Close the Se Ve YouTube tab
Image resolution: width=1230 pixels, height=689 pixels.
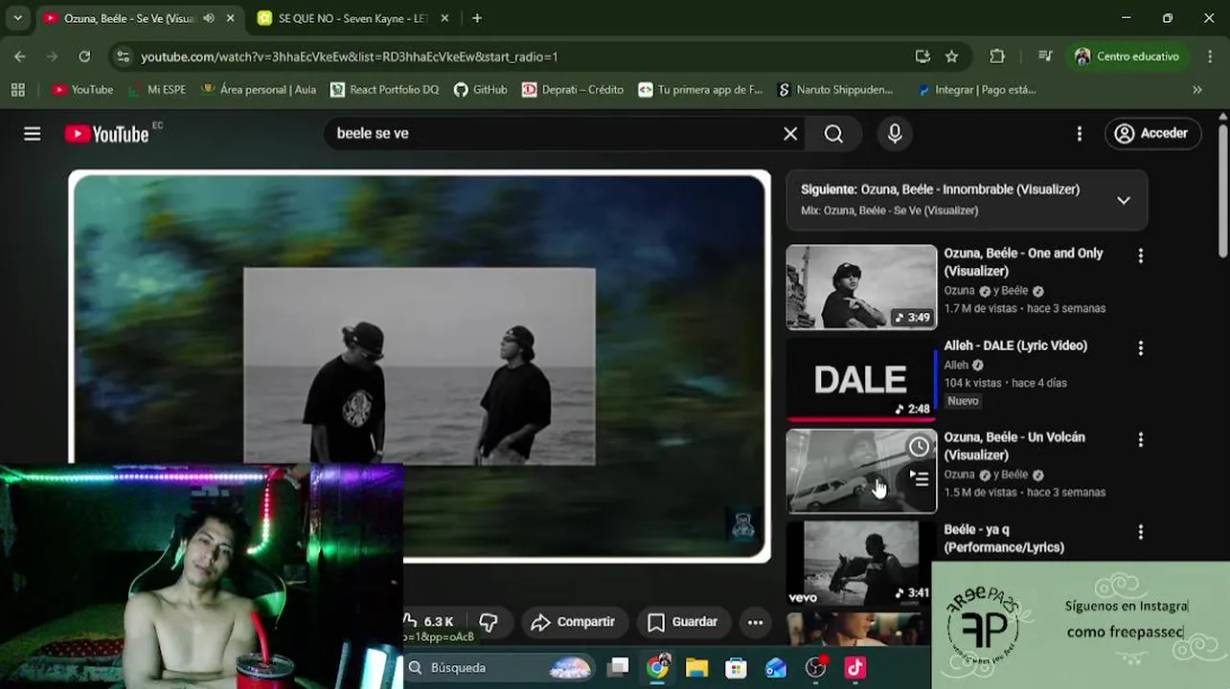pyautogui.click(x=230, y=18)
